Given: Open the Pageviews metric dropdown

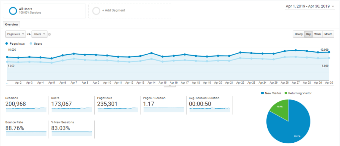Looking at the screenshot, I should (x=16, y=34).
